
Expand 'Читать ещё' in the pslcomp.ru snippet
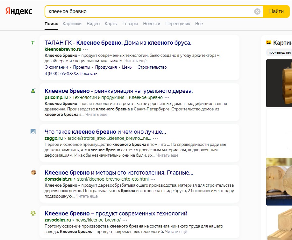[x=96, y=114]
